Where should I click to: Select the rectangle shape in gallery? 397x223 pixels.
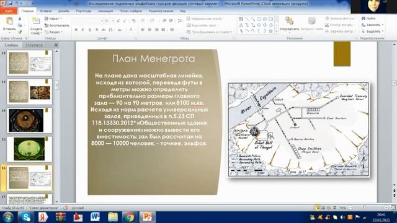(x=259, y=19)
